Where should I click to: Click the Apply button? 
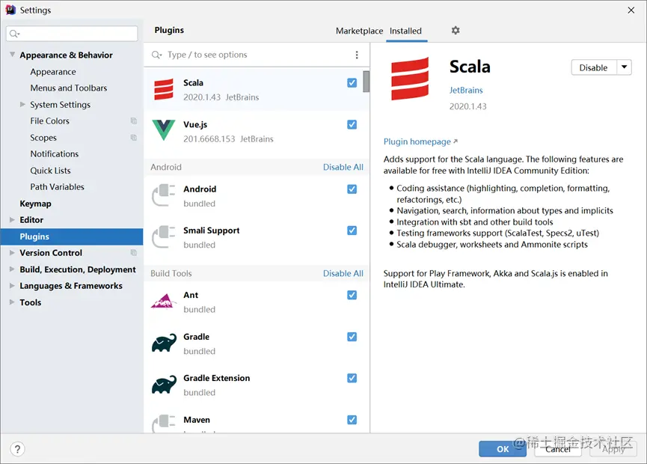click(613, 449)
